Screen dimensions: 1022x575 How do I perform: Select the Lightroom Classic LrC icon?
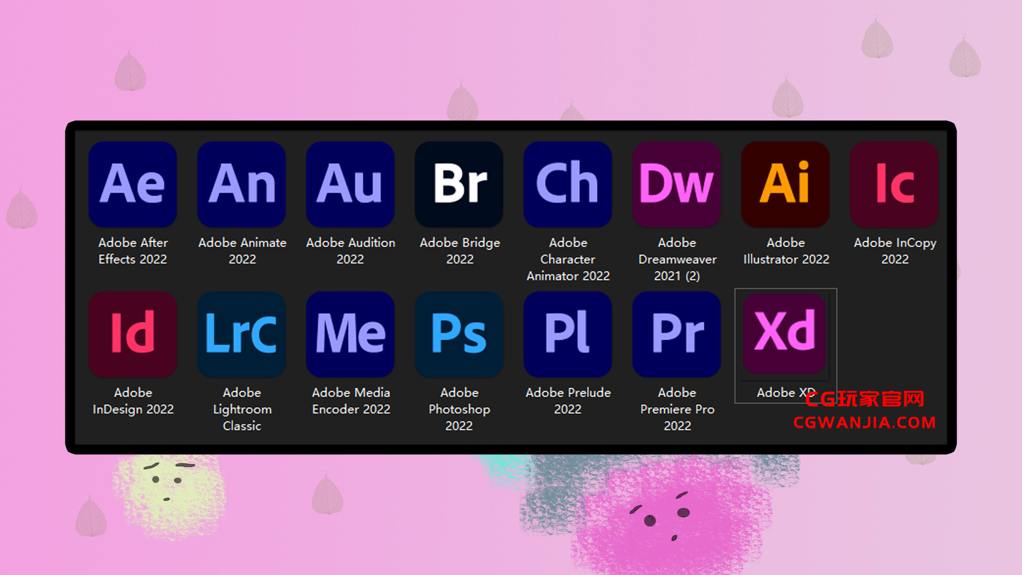(x=242, y=334)
